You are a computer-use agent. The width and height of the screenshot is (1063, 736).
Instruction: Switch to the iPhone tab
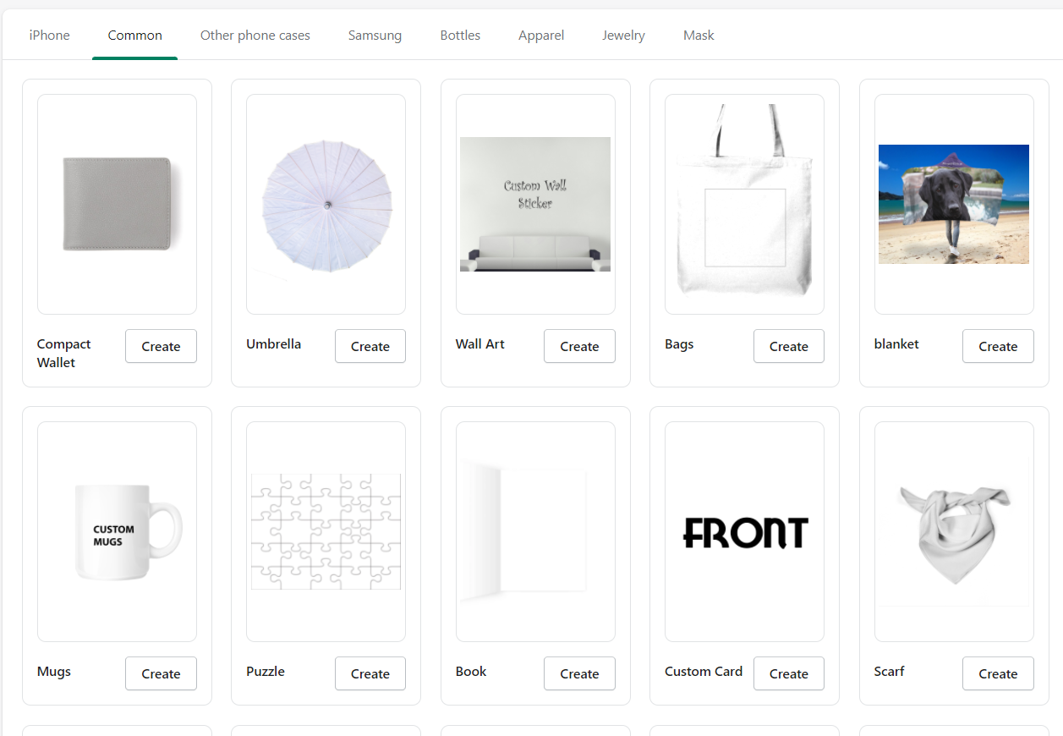pos(49,36)
